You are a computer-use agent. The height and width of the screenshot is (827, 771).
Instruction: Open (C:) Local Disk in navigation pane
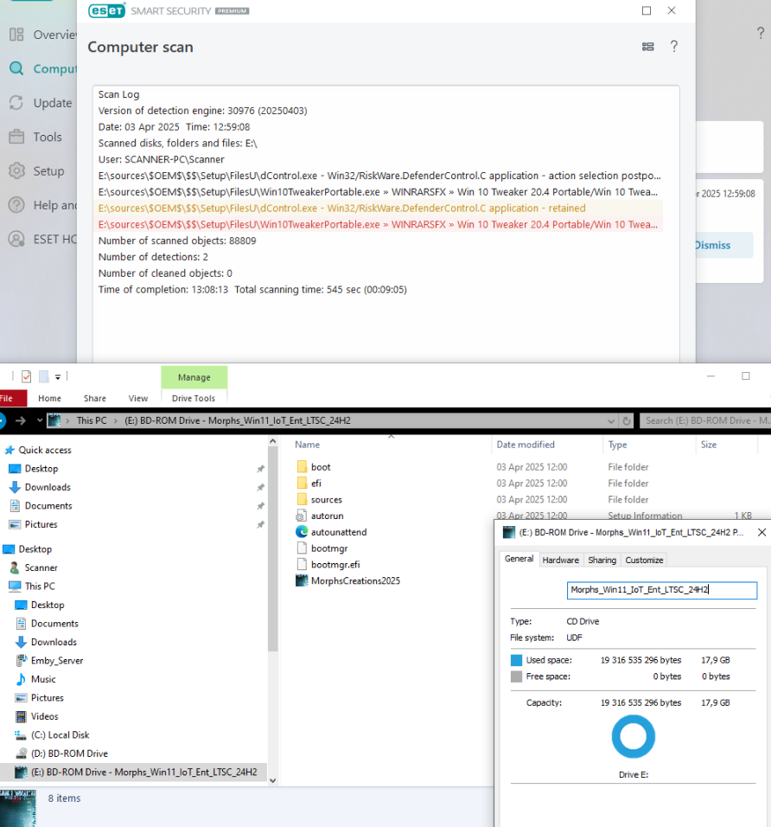(x=61, y=734)
